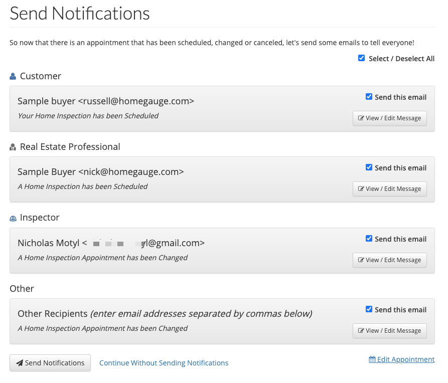Uncheck Send this email for the Customer

369,97
